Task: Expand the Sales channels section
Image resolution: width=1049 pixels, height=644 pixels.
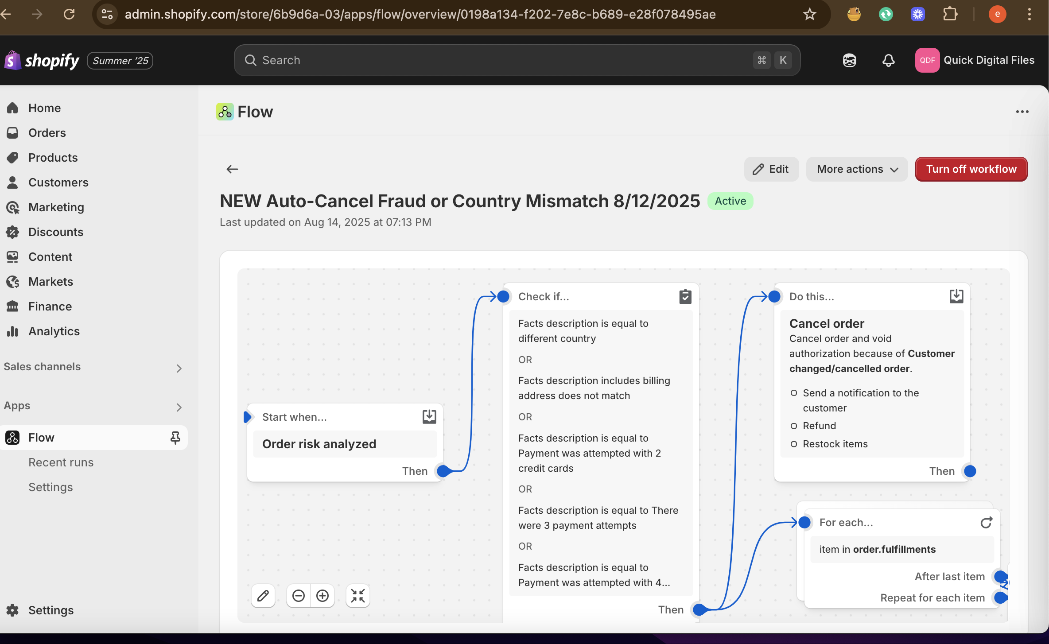Action: [179, 368]
